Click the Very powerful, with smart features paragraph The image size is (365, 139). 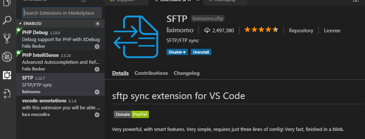click(x=228, y=129)
